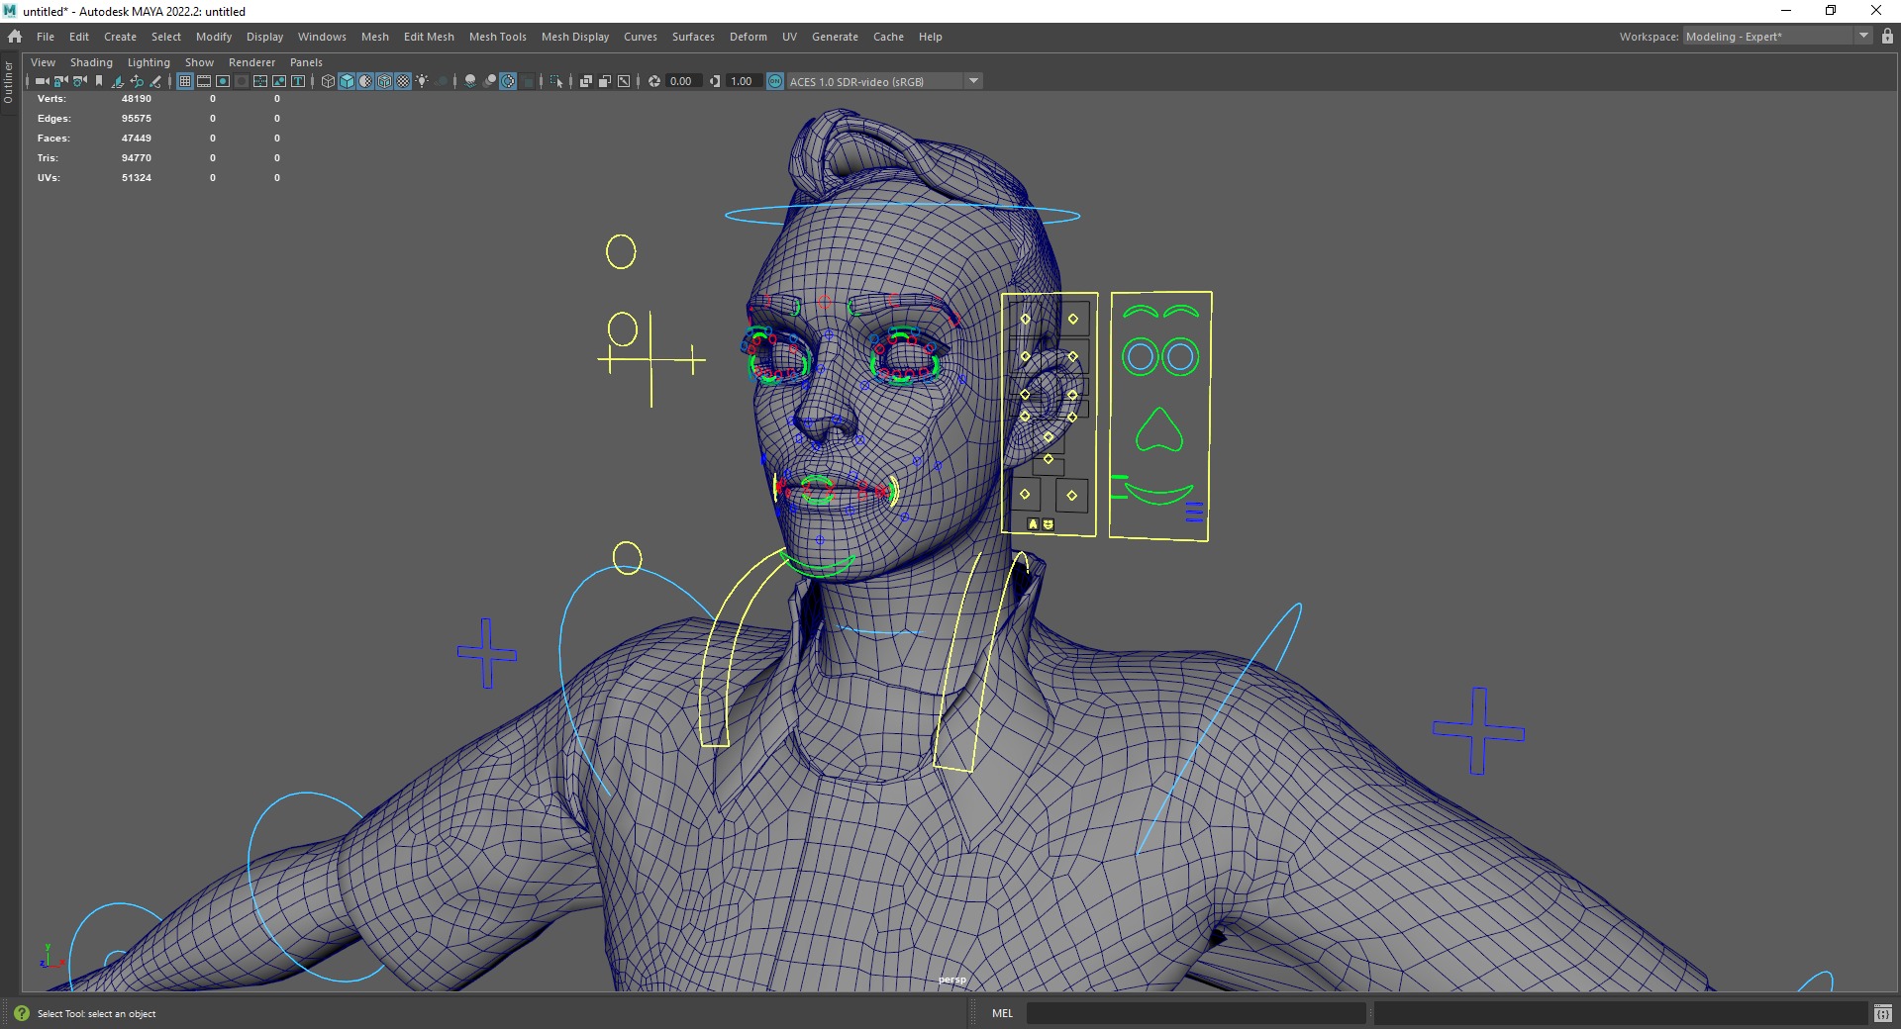
Task: Open the Windows menu
Action: click(x=322, y=37)
